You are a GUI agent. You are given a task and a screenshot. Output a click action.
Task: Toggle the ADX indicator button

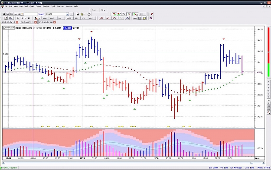91,18
